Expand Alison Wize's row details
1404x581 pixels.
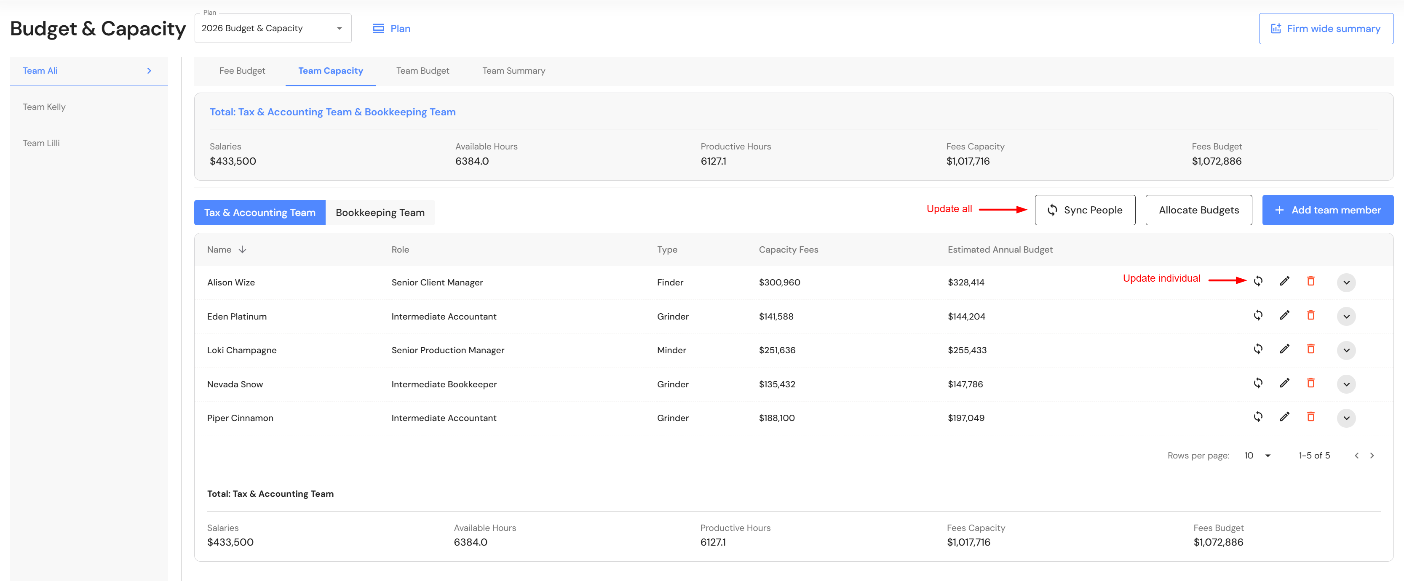coord(1346,282)
